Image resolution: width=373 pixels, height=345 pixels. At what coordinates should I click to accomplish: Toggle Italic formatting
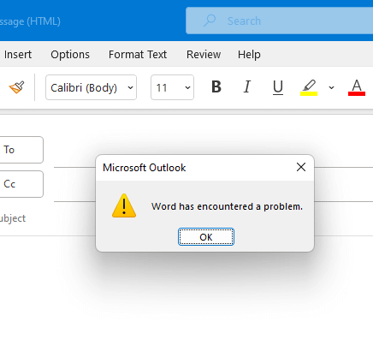[x=247, y=86]
